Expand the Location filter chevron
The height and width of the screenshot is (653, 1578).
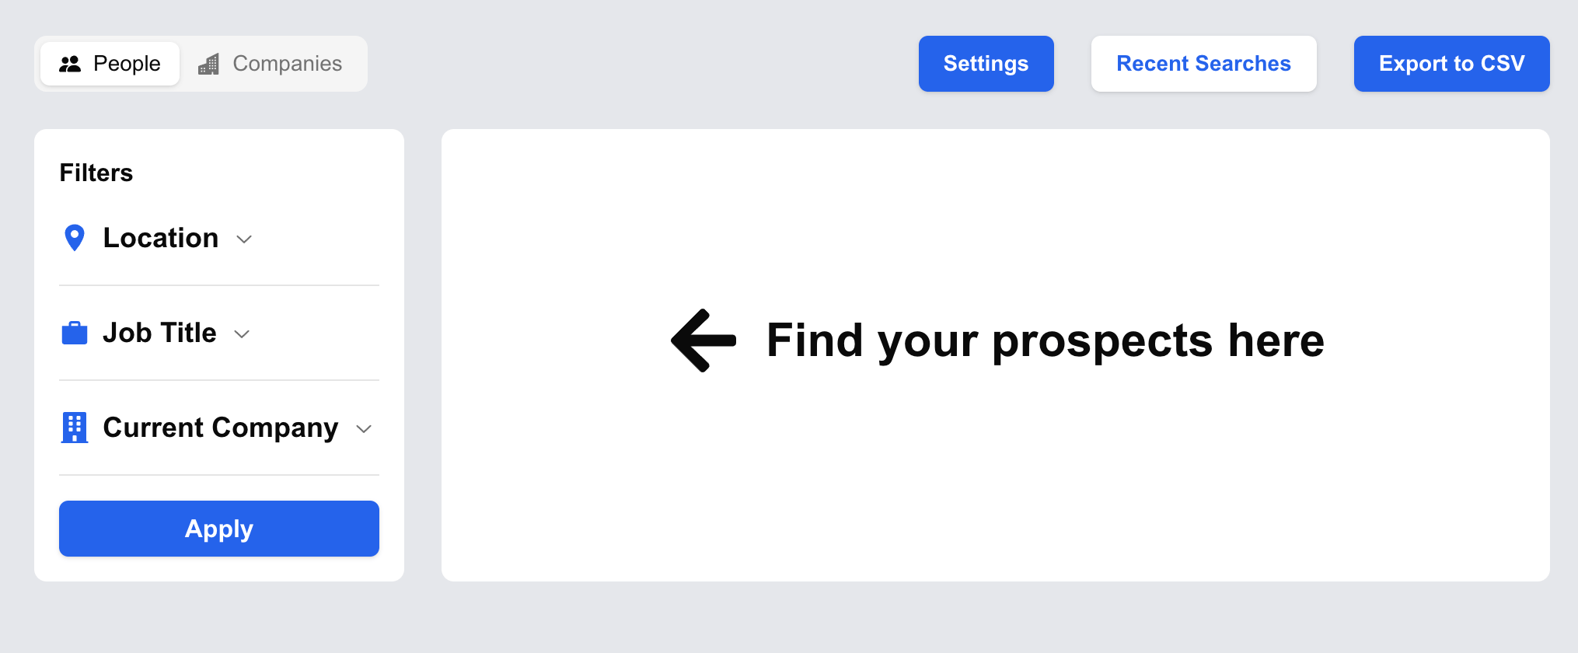tap(244, 239)
